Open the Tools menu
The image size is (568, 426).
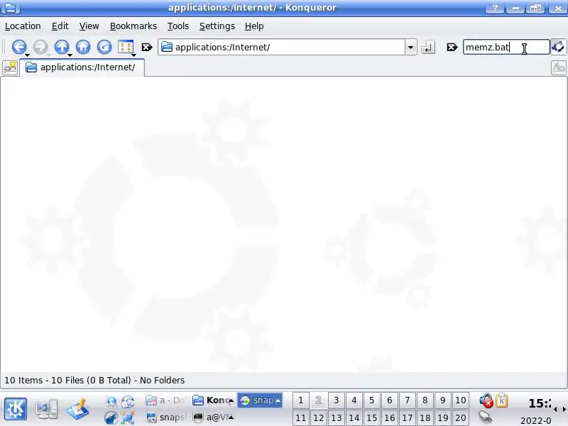click(x=178, y=26)
